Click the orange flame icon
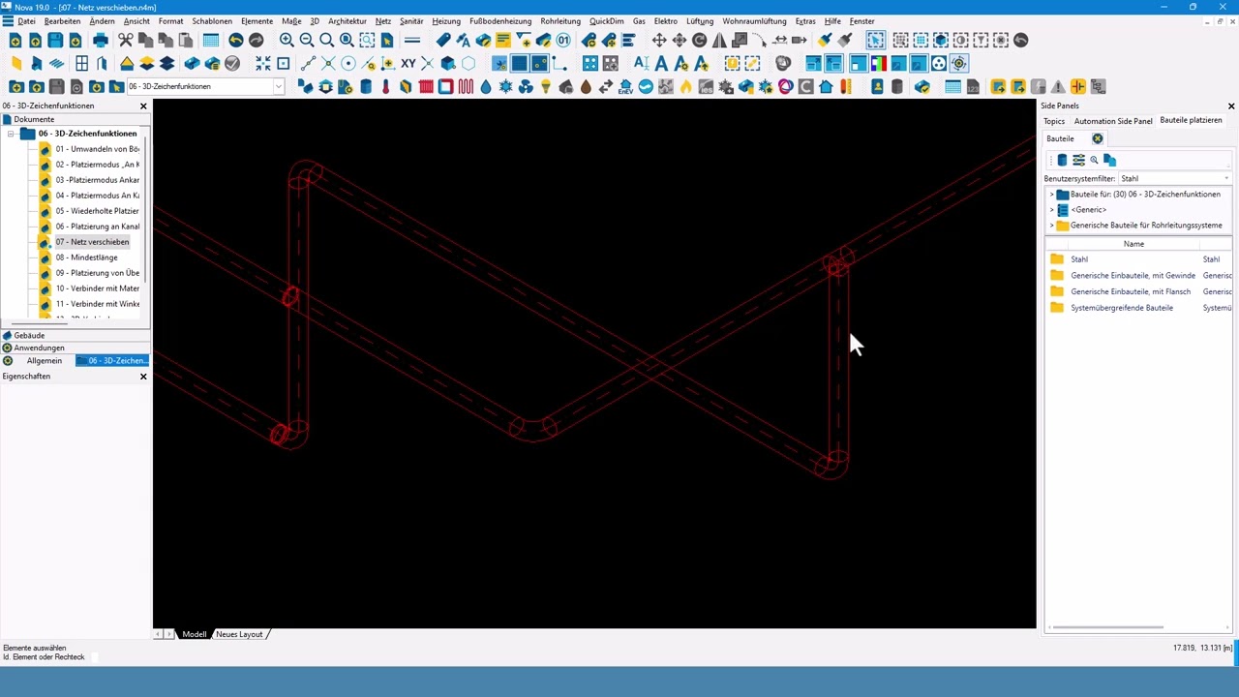This screenshot has width=1239, height=697. coord(686,87)
